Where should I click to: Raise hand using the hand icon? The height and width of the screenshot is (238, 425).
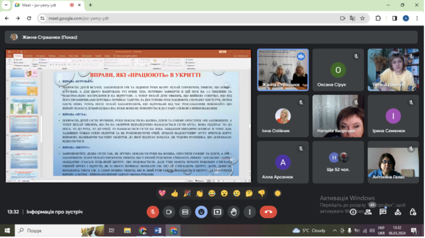pos(234,212)
